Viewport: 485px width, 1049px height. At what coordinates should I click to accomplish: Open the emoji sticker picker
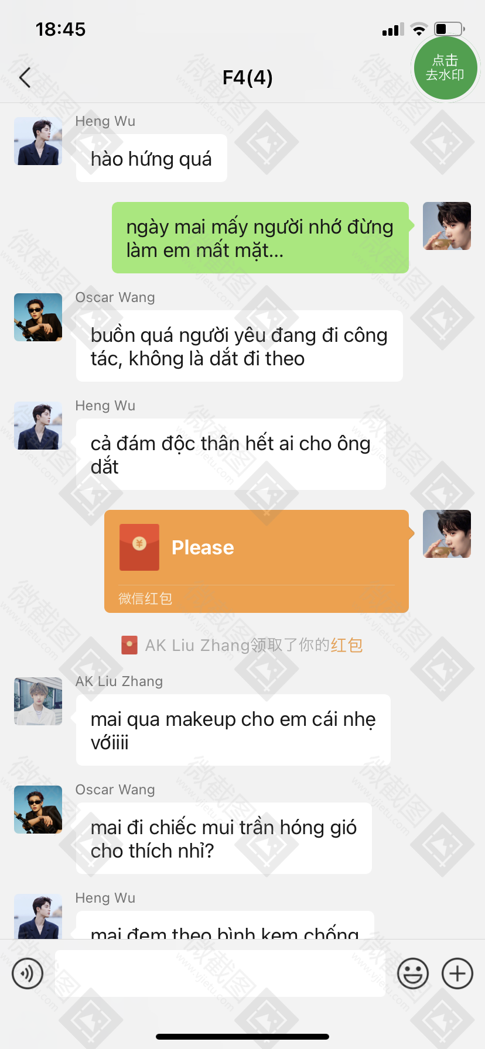point(413,973)
